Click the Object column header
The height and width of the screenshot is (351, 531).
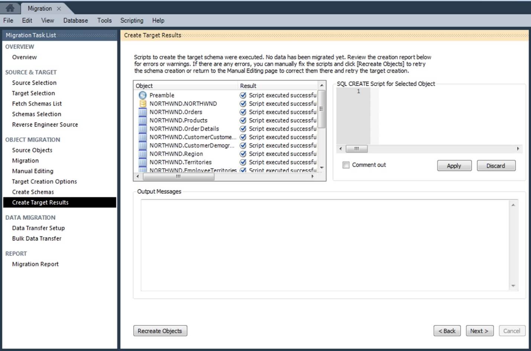click(x=186, y=86)
